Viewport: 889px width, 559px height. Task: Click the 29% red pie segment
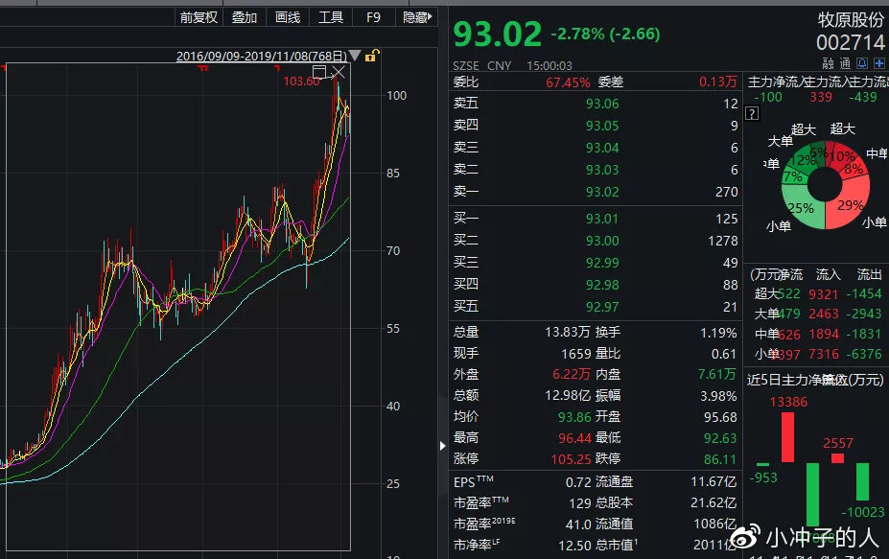850,205
